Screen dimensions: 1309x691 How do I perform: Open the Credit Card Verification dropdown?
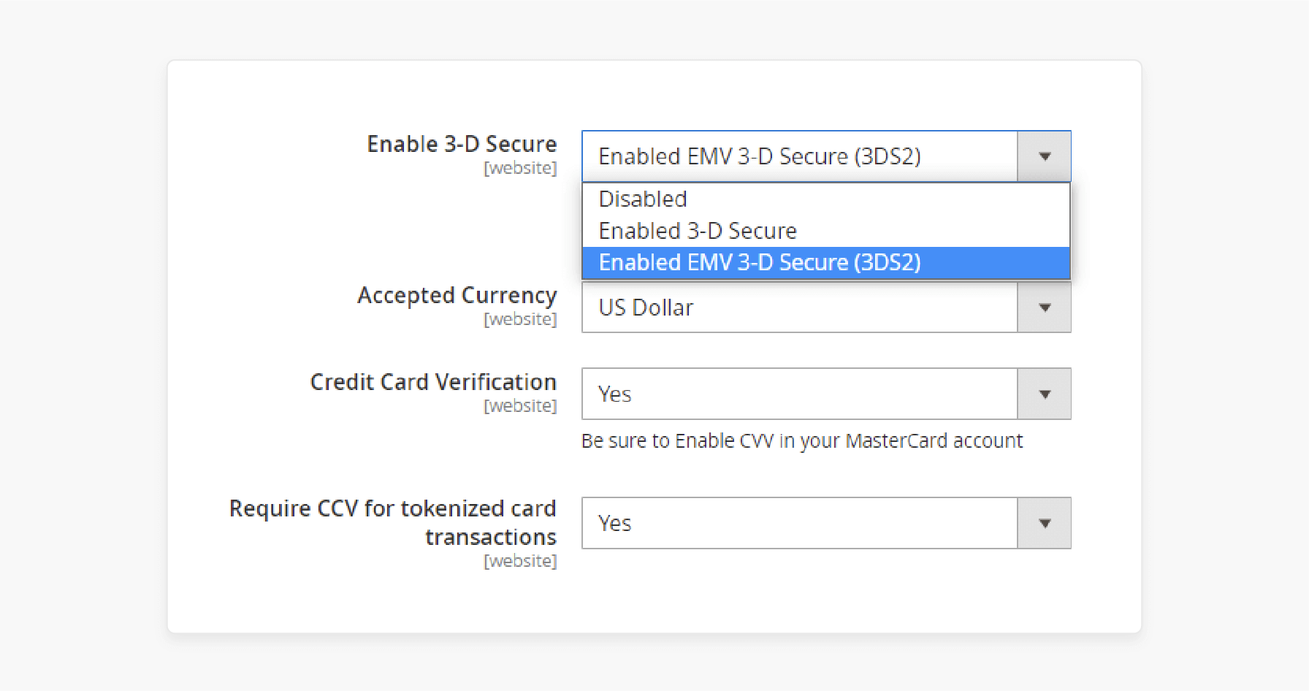point(826,394)
